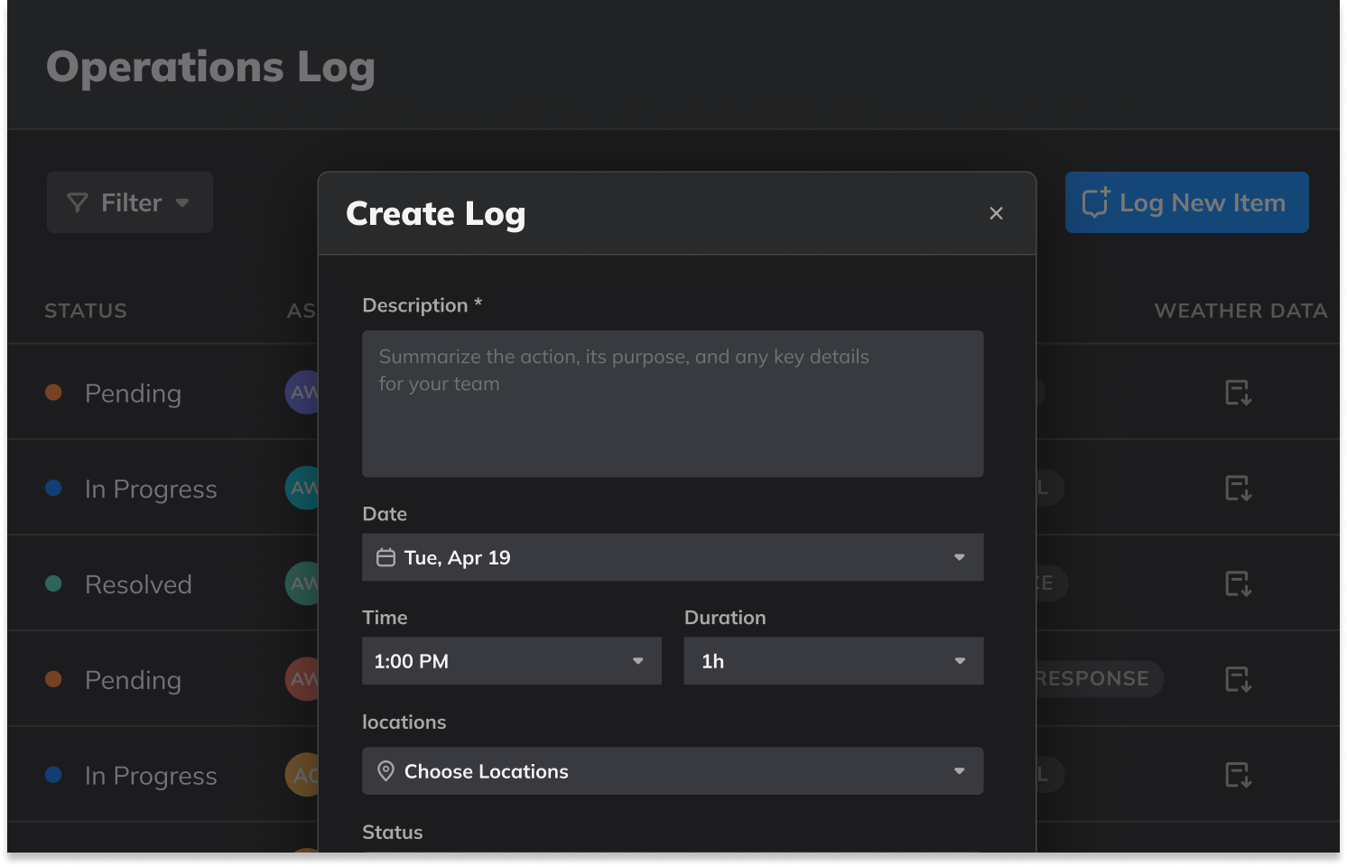Click the Description text area
Viewport: 1347px width, 867px height.
coord(673,404)
